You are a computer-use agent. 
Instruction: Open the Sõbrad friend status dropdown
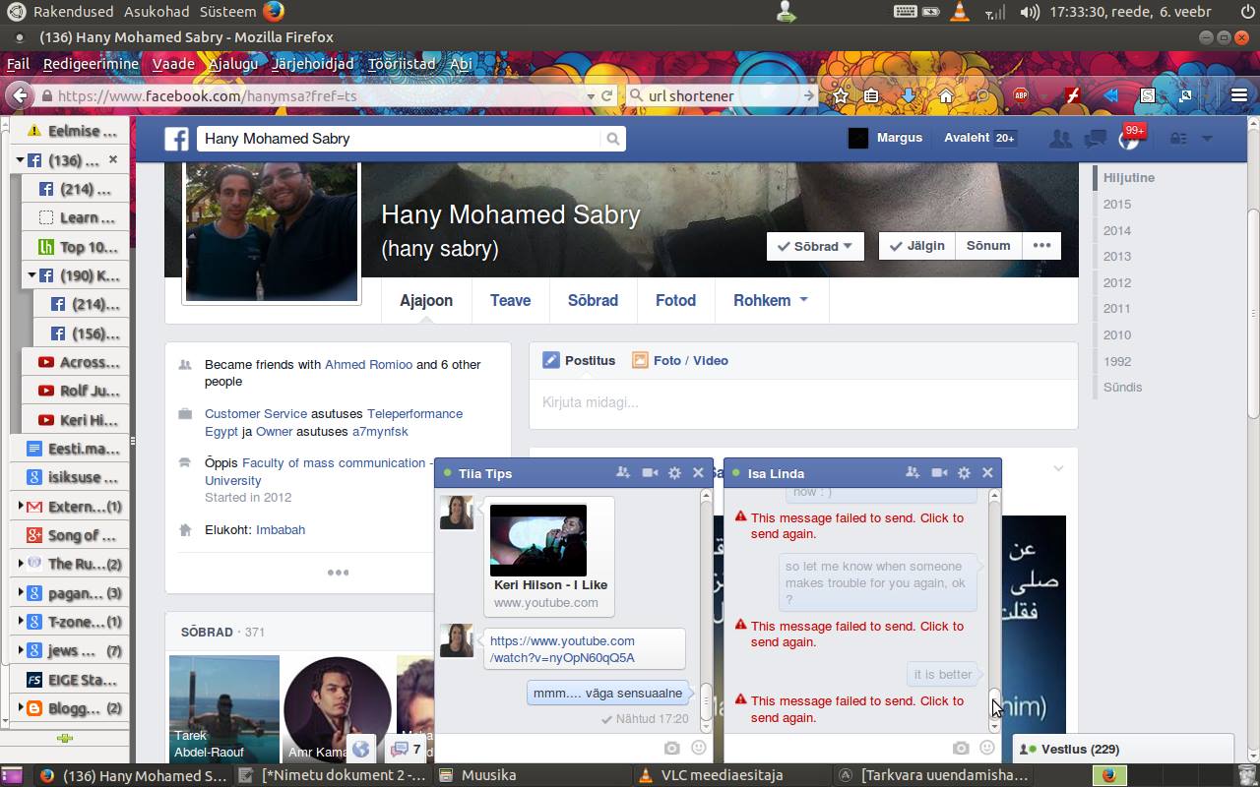click(x=815, y=246)
